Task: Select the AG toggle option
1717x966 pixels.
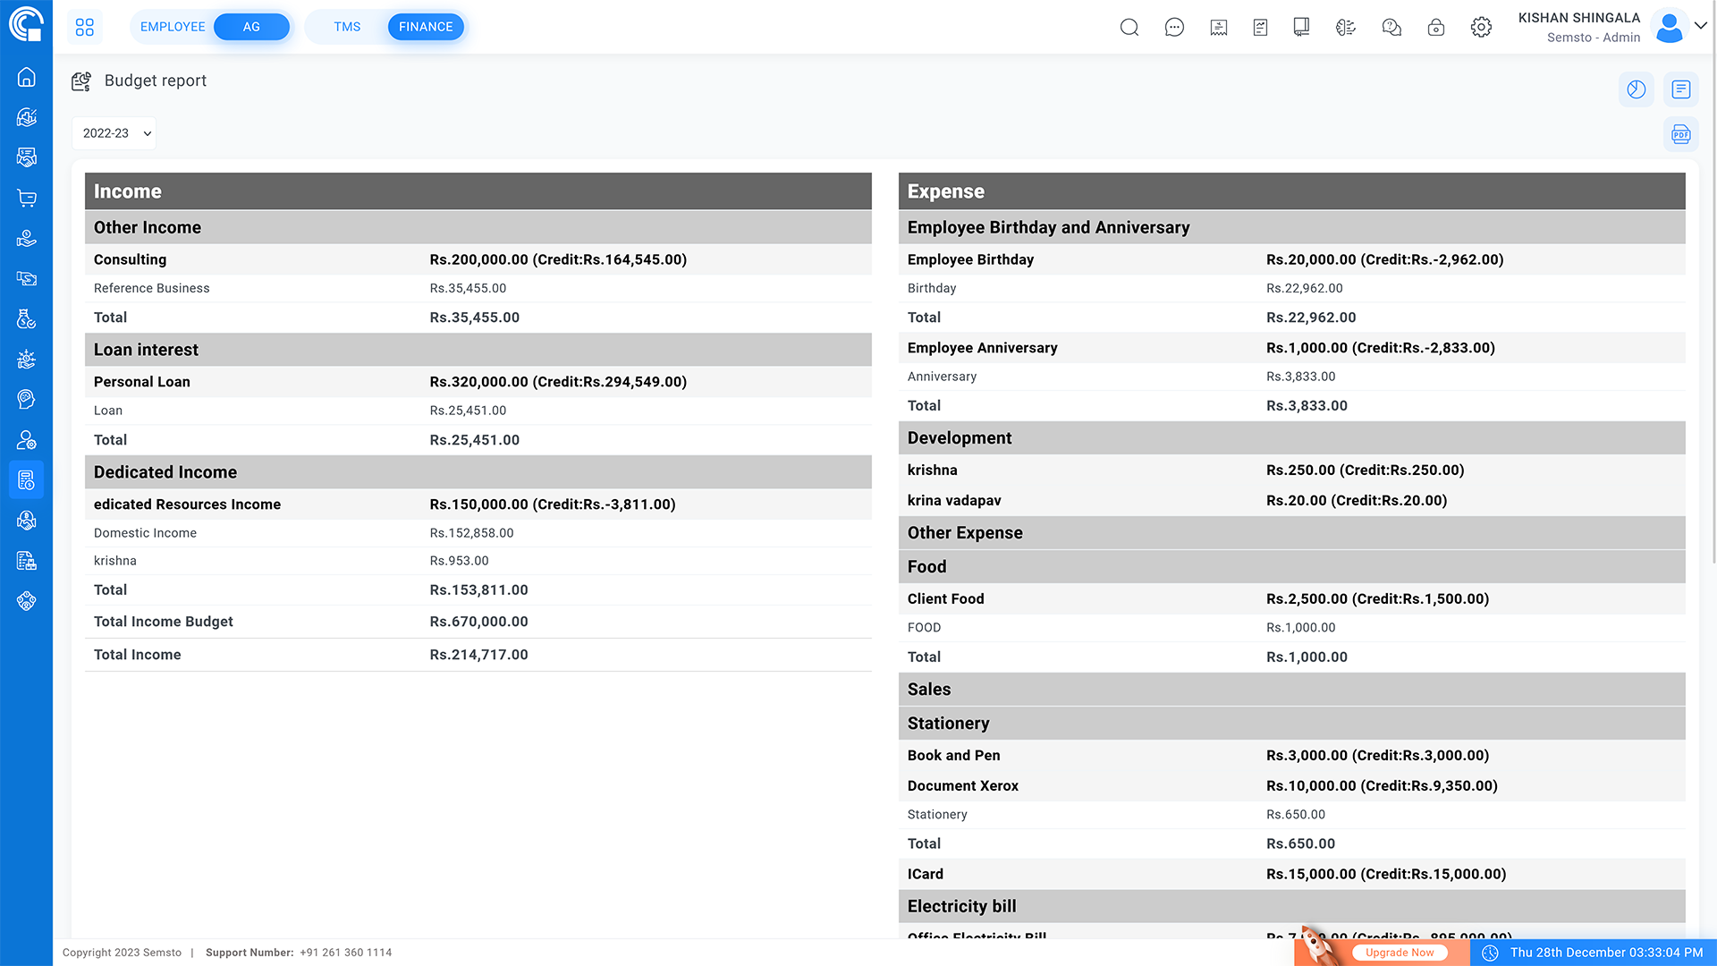Action: [251, 27]
